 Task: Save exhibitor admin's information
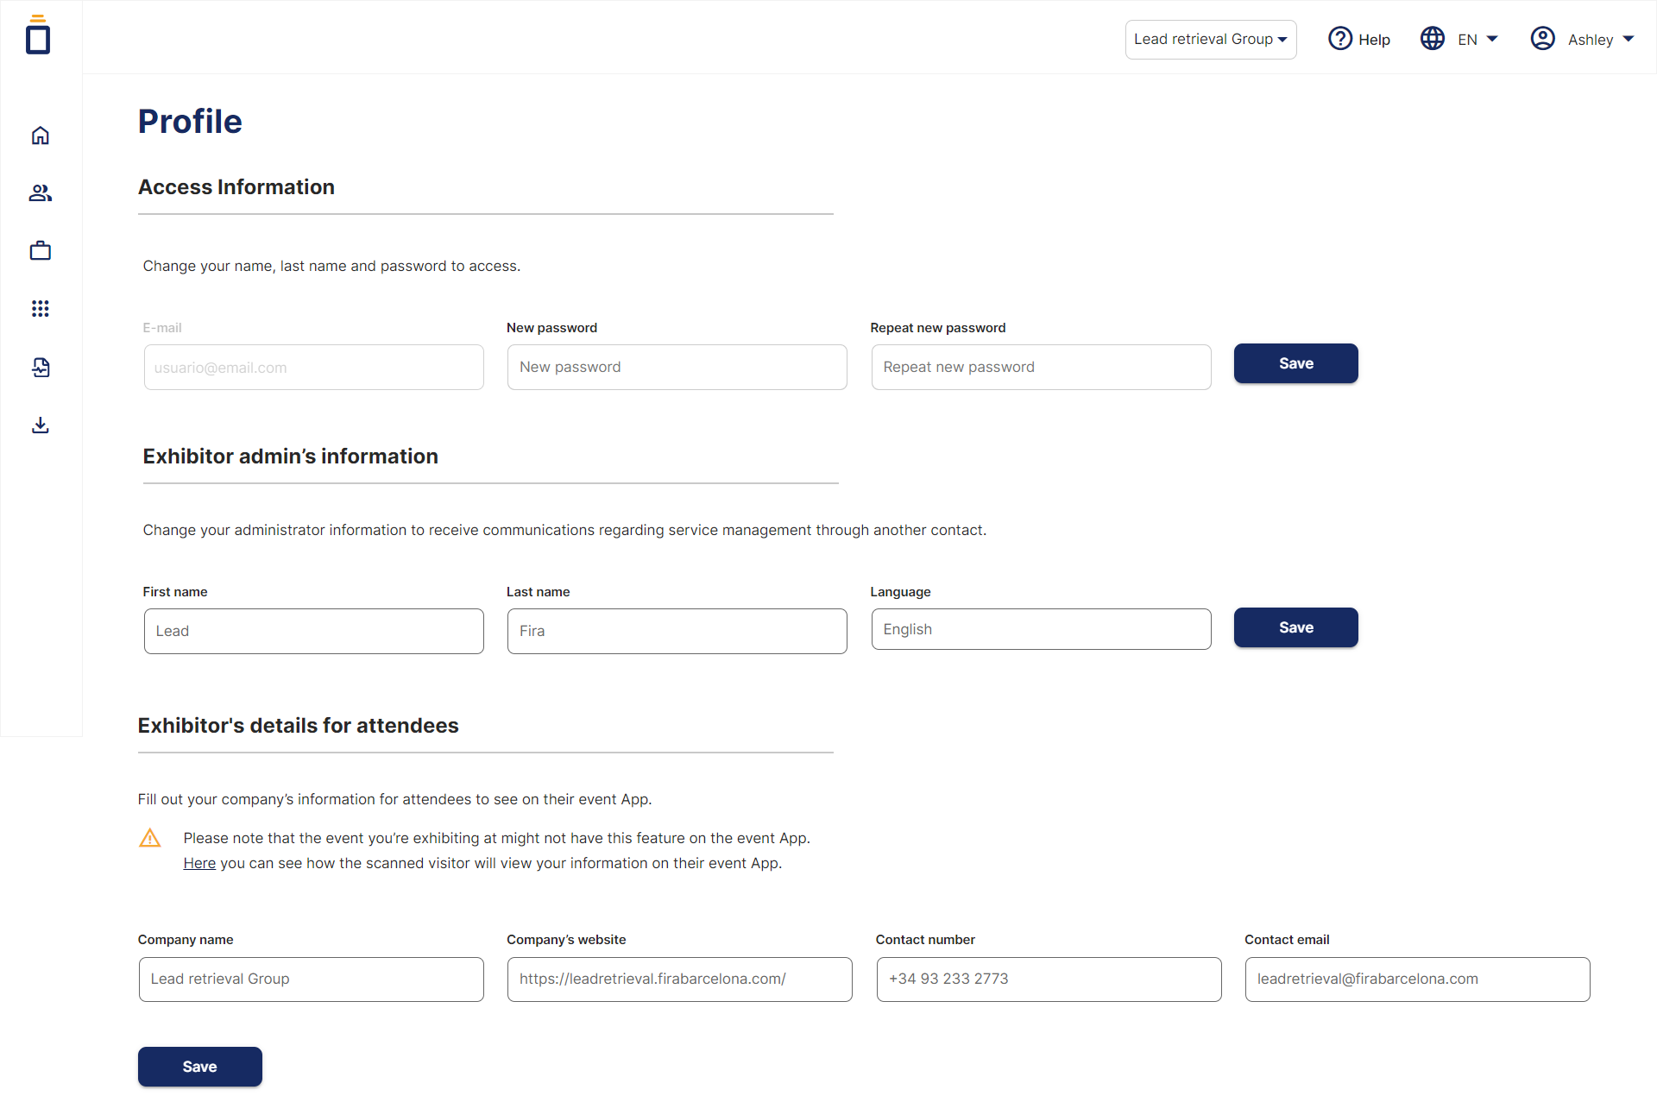pos(1296,627)
